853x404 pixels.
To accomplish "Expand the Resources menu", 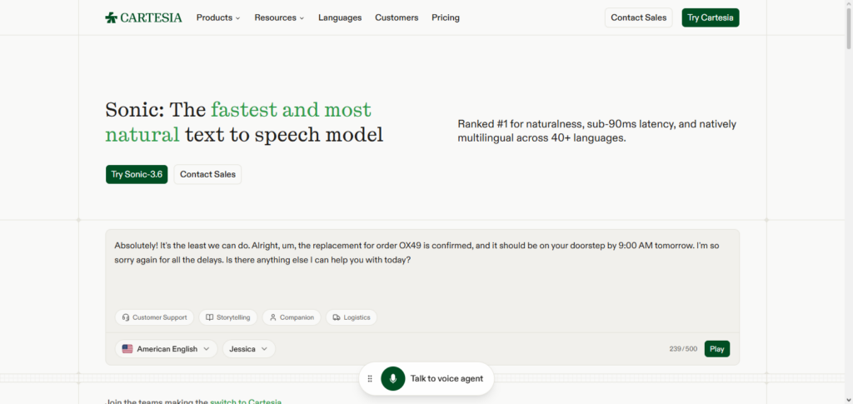I will point(279,17).
